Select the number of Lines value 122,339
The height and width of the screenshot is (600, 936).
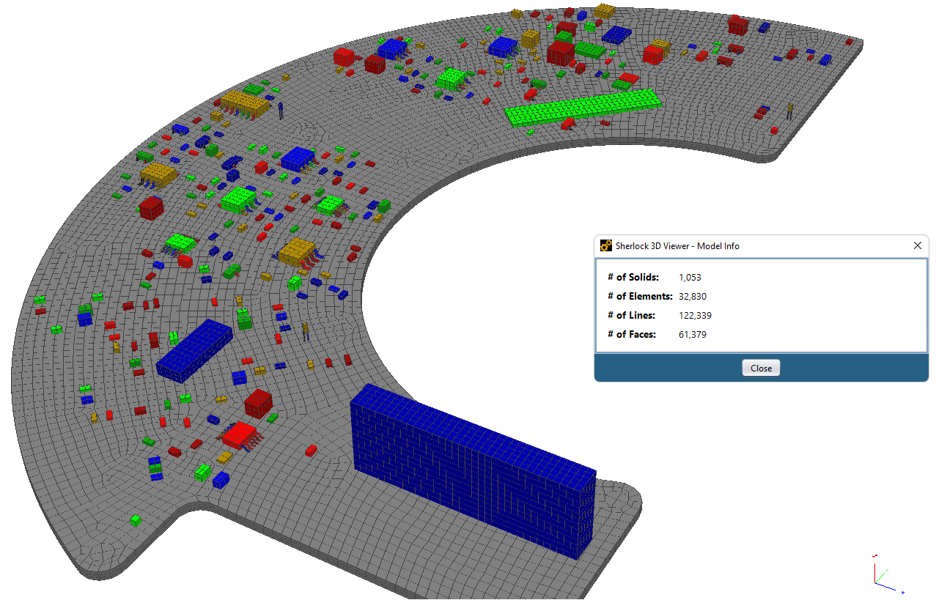[x=695, y=316]
